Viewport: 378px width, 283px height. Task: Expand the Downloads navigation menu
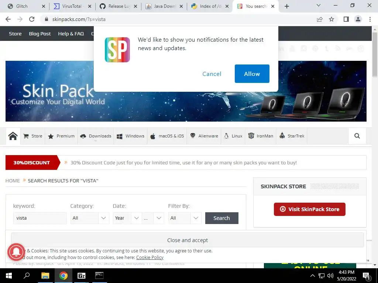coord(96,136)
